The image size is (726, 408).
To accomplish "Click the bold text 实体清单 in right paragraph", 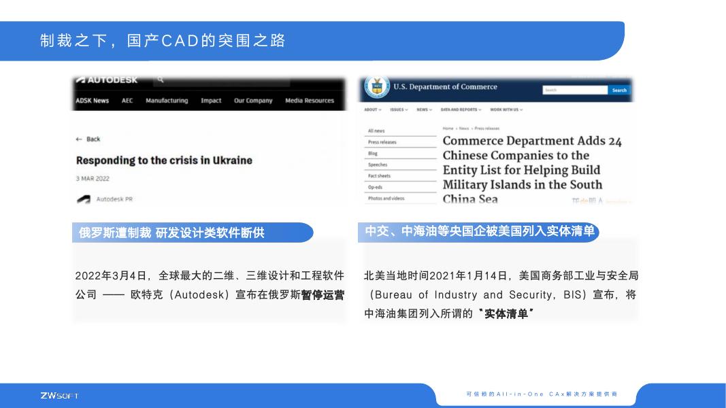I will tap(506, 313).
